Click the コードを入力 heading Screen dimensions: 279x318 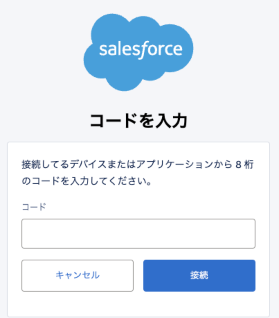point(138,121)
